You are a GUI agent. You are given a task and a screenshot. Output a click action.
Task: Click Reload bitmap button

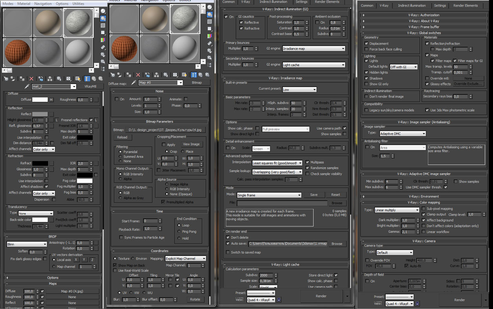tap(122, 137)
